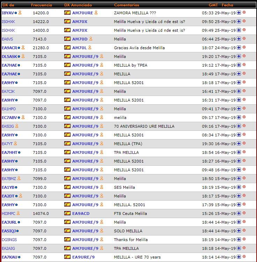Click the person icon next to I8YAV
Viewport: 257px width, 262px height.
[20, 13]
